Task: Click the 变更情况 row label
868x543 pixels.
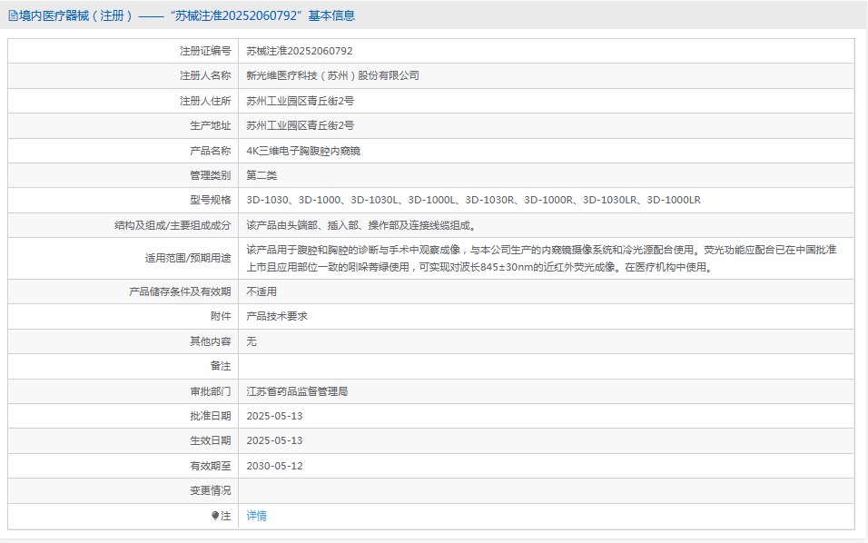Action: (x=210, y=490)
